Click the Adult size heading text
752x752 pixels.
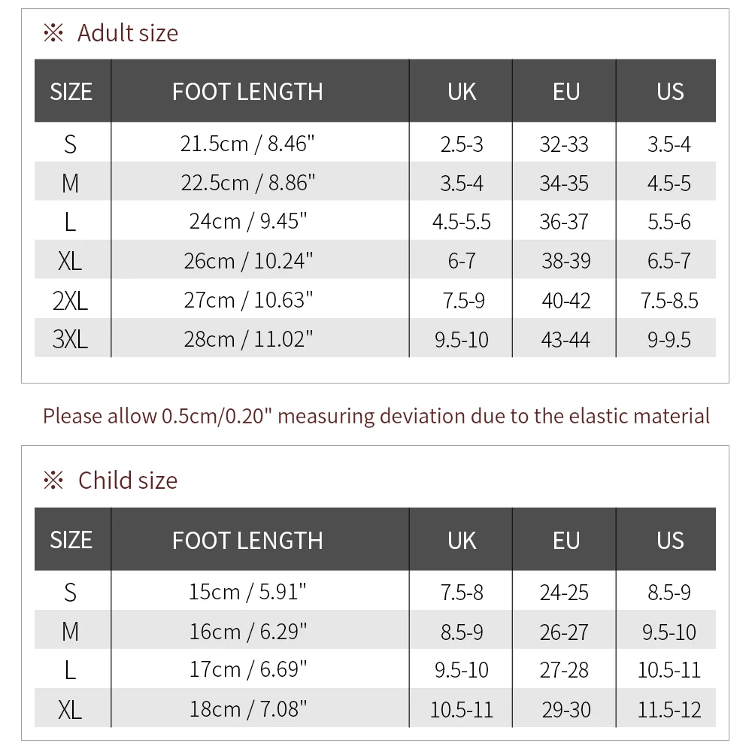click(128, 34)
